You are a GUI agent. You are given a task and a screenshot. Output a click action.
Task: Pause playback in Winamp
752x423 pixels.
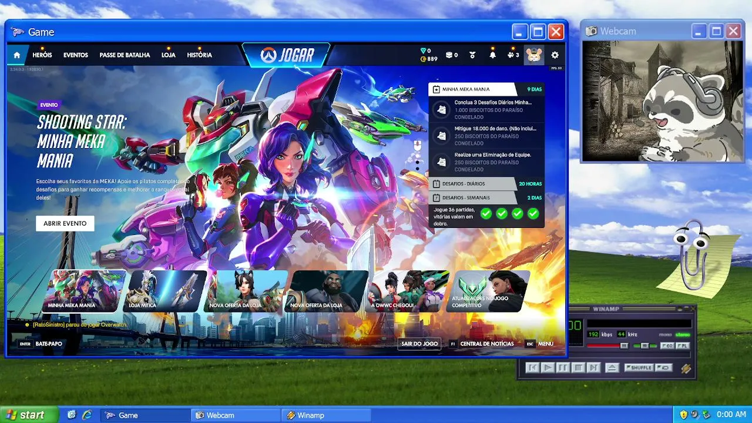click(x=562, y=368)
